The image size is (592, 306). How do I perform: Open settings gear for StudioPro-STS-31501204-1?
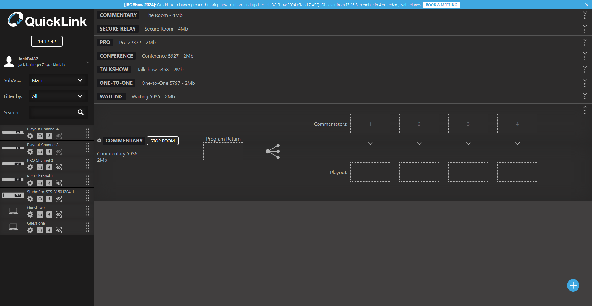30,199
